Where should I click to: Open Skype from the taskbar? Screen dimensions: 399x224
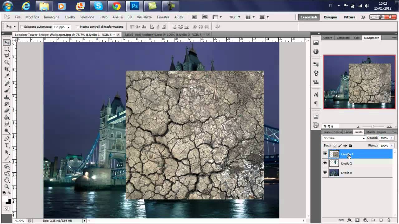tap(99, 6)
